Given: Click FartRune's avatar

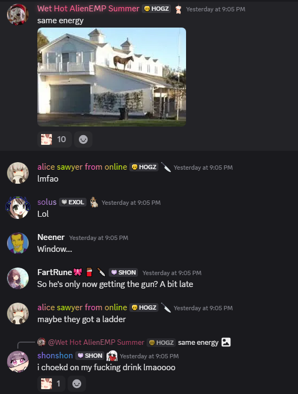Looking at the screenshot, I should click(18, 278).
